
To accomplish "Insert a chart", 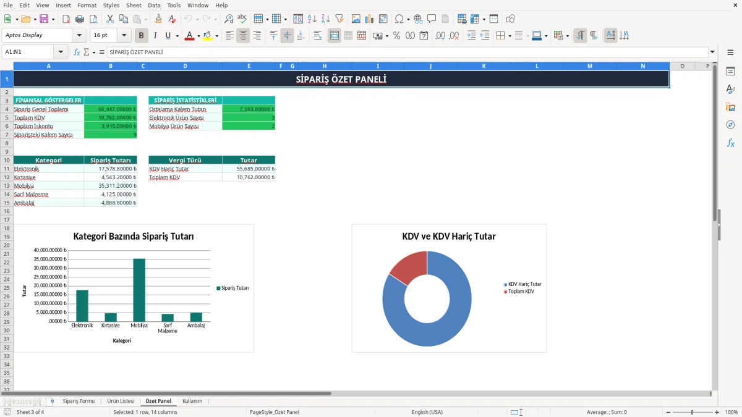I will [x=370, y=19].
